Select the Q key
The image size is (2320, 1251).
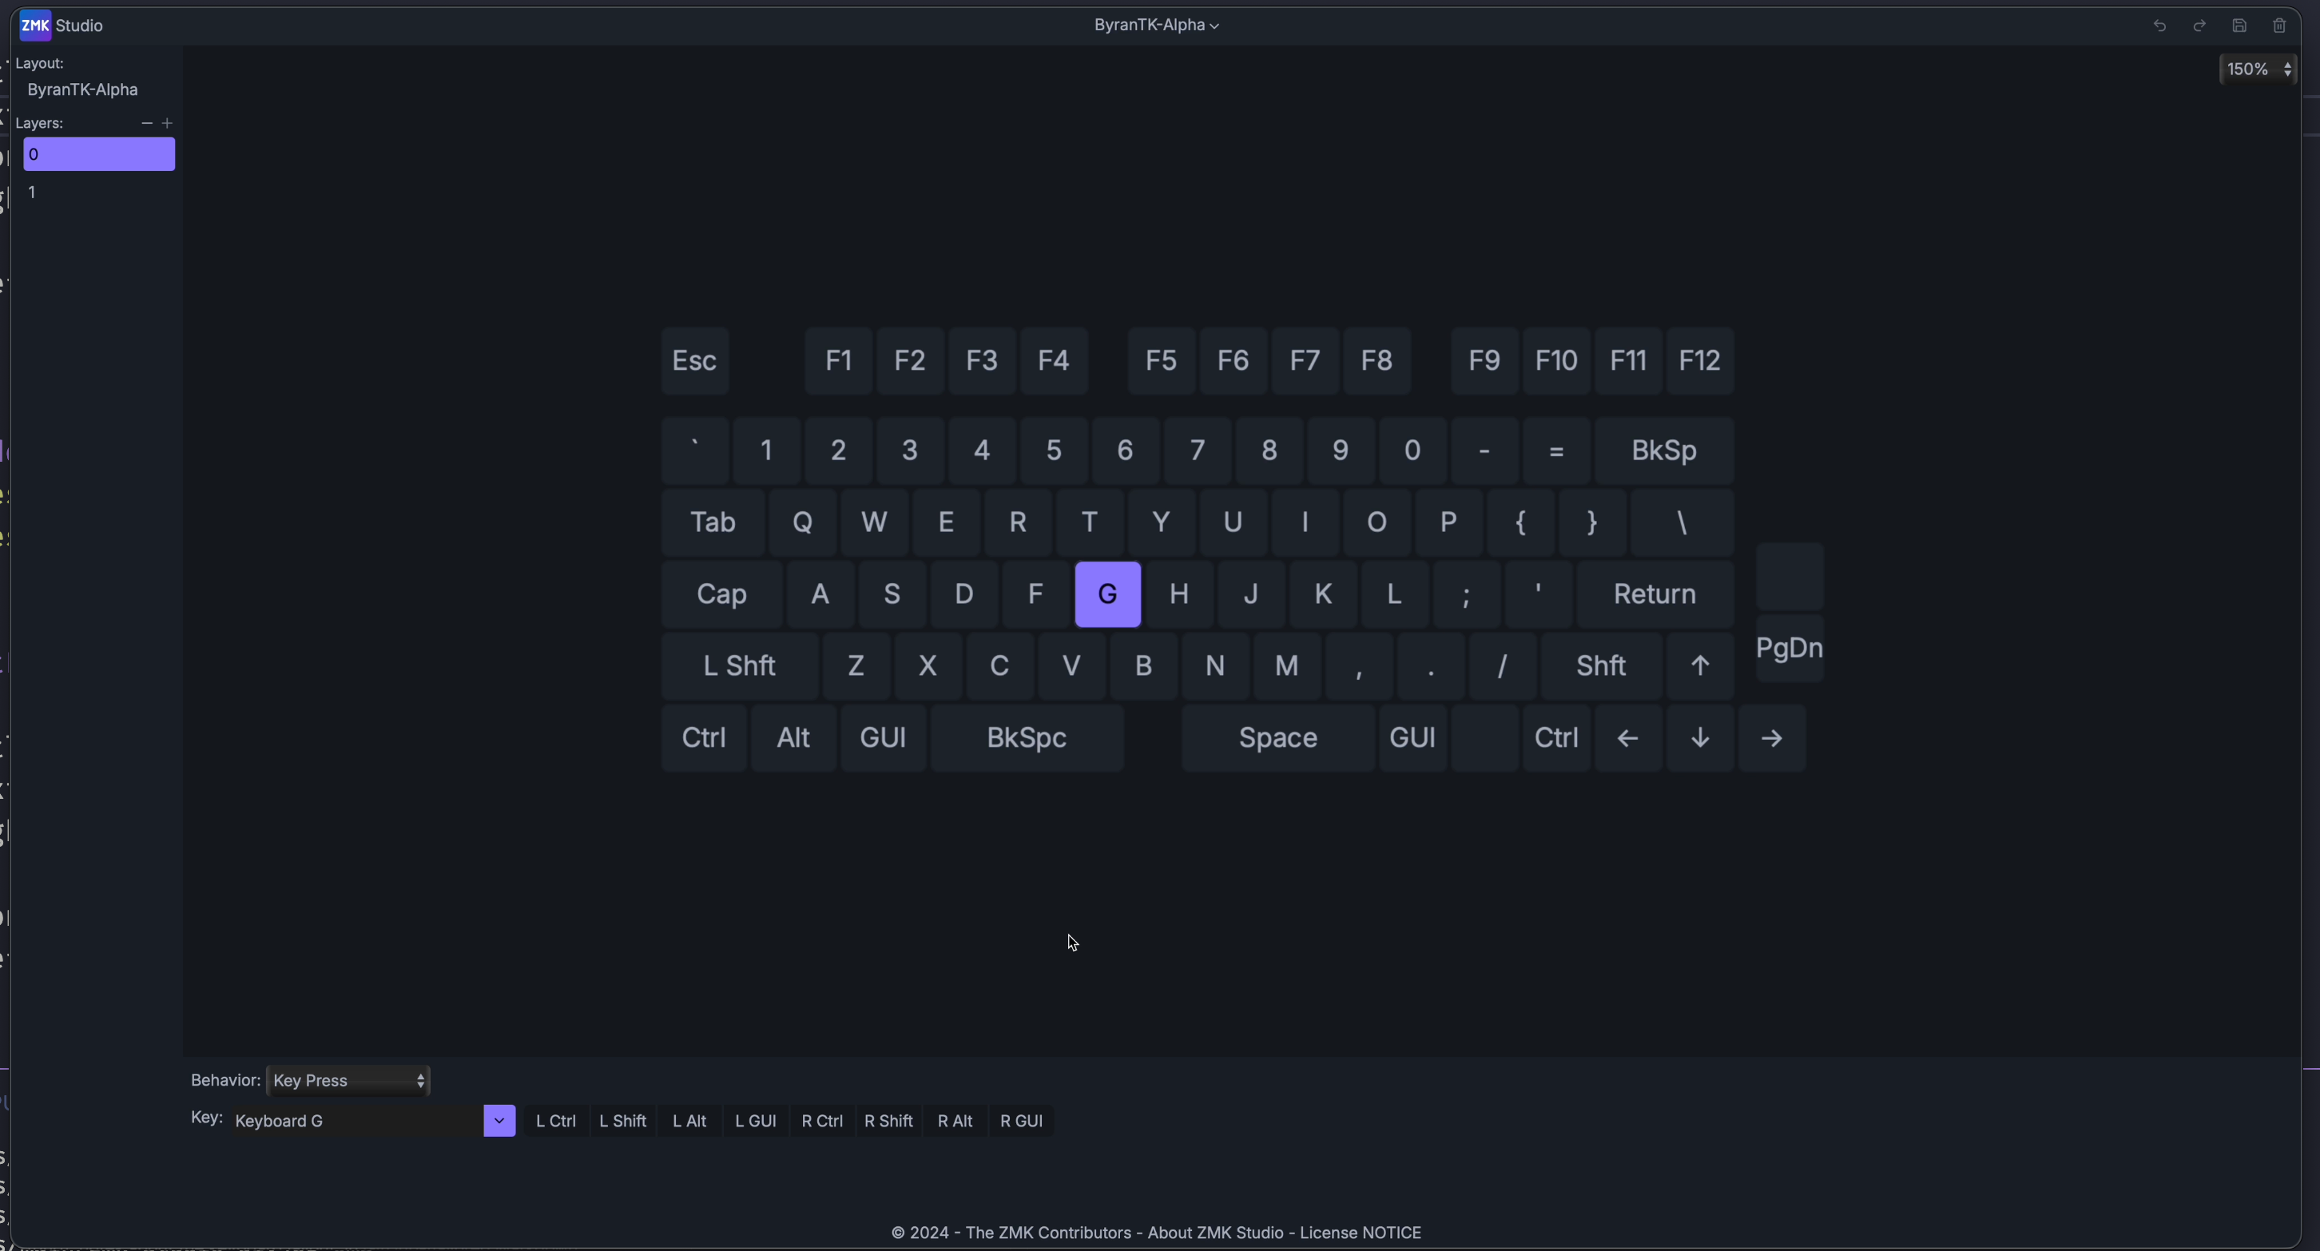802,522
